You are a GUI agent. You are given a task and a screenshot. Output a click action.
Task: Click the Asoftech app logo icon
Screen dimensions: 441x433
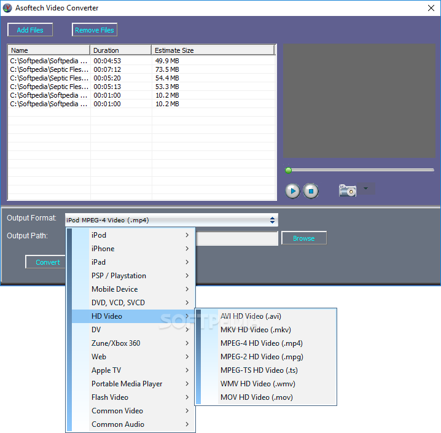point(7,8)
